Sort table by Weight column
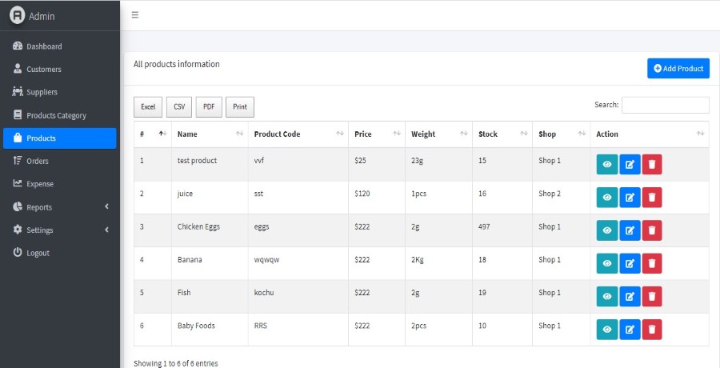This screenshot has height=368, width=720. tap(438, 134)
